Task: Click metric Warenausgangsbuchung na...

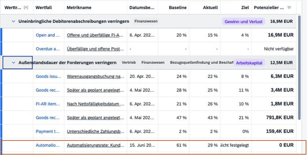Action: [x=96, y=76]
